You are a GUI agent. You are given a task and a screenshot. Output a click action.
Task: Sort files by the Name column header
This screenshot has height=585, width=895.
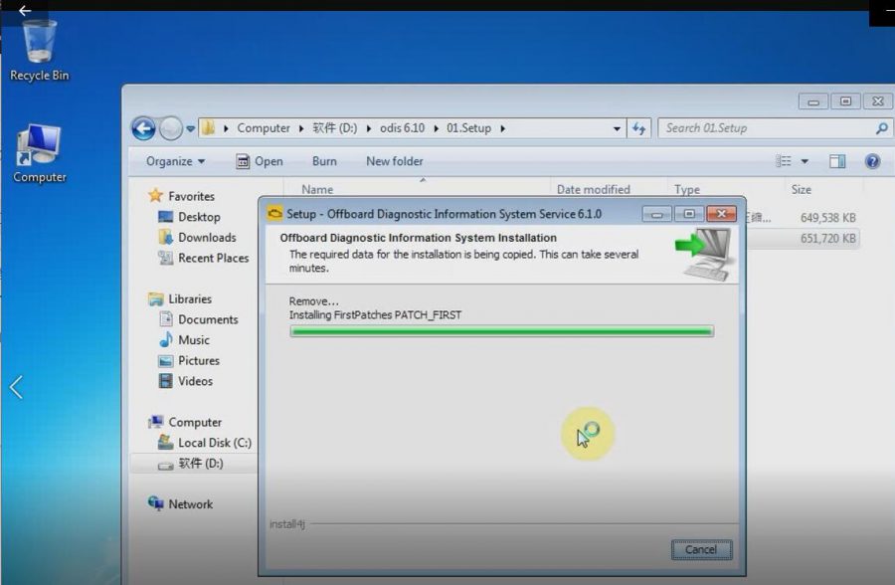[x=316, y=189]
